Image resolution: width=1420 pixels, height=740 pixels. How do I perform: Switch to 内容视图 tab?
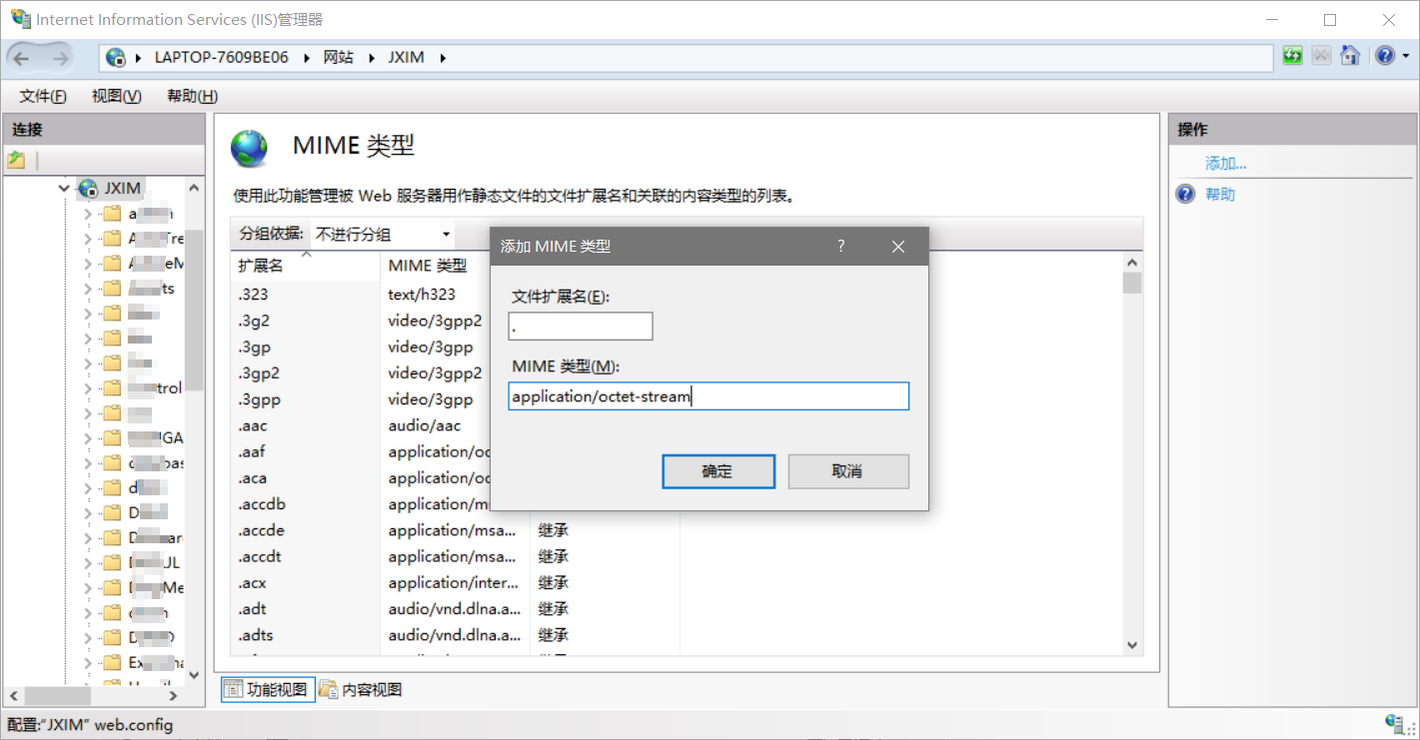pos(362,689)
